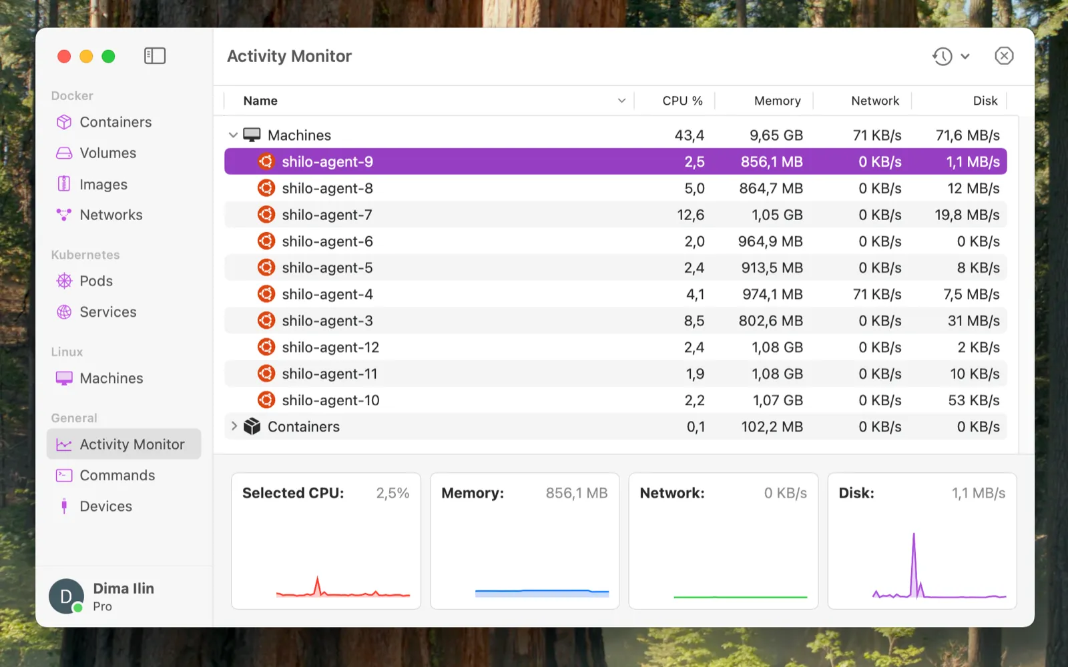
Task: Click the Linux Machines monitor icon in sidebar
Action: [x=64, y=378]
